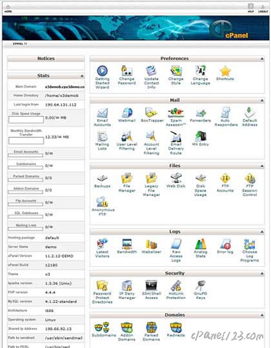Viewport: 271px width, 348px height.
Task: Open BoxTrapper
Action: click(152, 115)
